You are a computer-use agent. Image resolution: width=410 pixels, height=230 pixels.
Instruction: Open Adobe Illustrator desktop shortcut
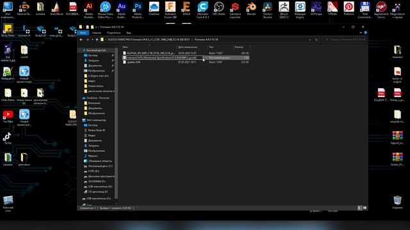pyautogui.click(x=89, y=10)
